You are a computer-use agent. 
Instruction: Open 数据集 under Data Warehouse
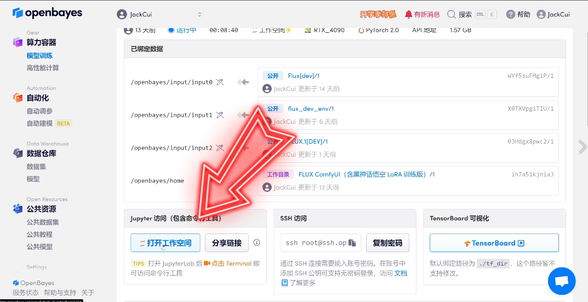(36, 167)
